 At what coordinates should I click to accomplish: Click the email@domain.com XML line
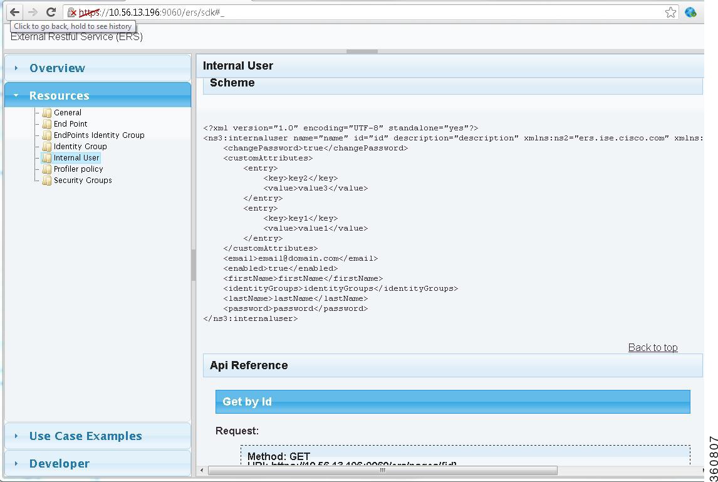pyautogui.click(x=300, y=258)
